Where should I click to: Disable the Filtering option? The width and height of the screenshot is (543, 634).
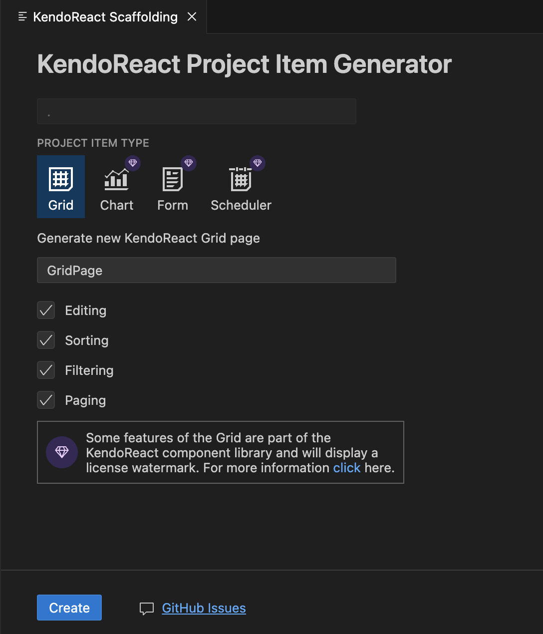[x=46, y=370]
